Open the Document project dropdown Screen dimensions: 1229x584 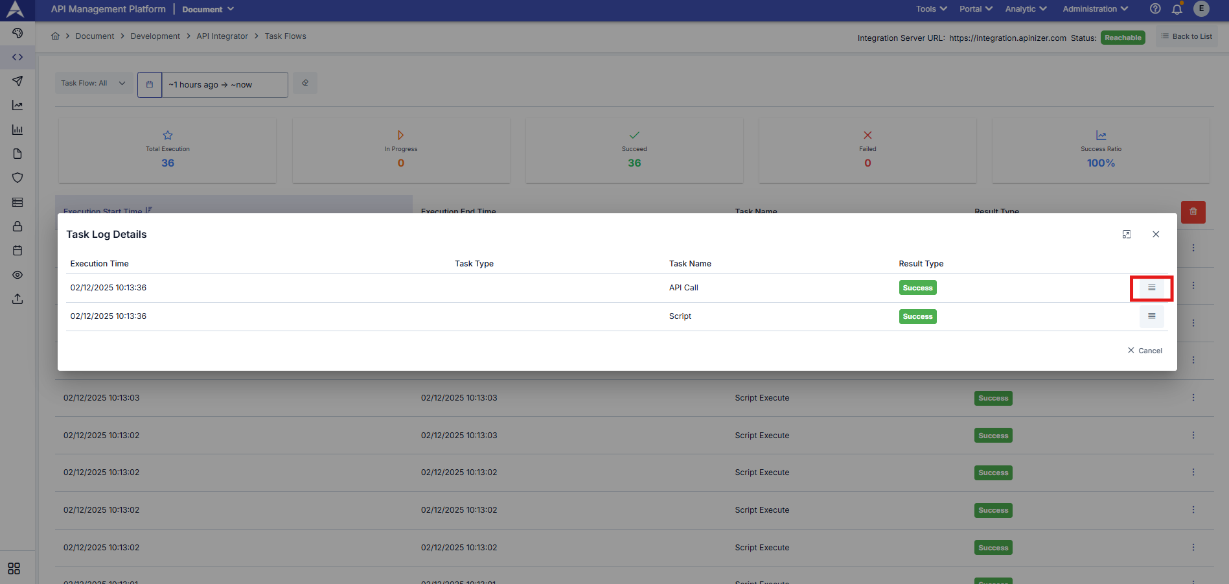(x=207, y=9)
